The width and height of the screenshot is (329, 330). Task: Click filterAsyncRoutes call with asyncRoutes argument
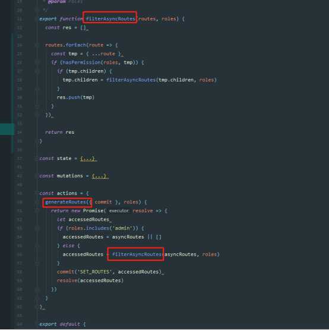coord(137,254)
